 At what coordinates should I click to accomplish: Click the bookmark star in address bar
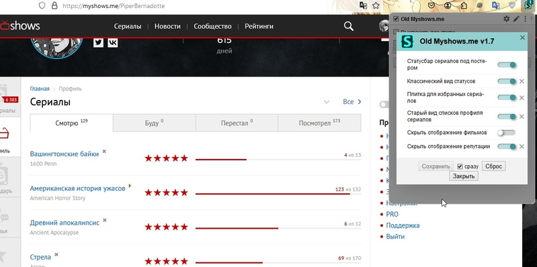click(376, 5)
